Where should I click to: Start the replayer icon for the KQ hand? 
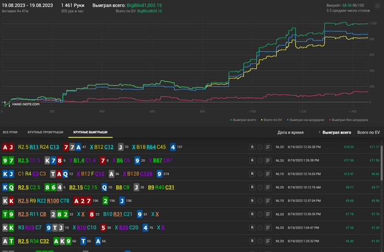pyautogui.click(x=260, y=187)
